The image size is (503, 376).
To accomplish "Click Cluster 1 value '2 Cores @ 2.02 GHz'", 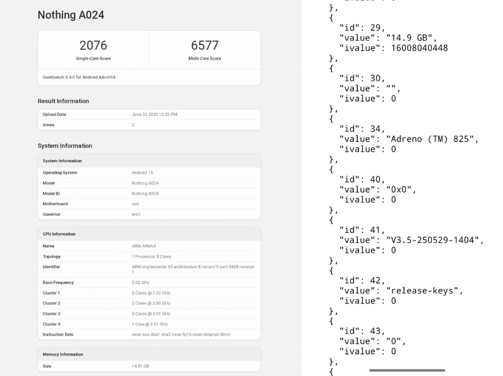I will click(x=151, y=293).
